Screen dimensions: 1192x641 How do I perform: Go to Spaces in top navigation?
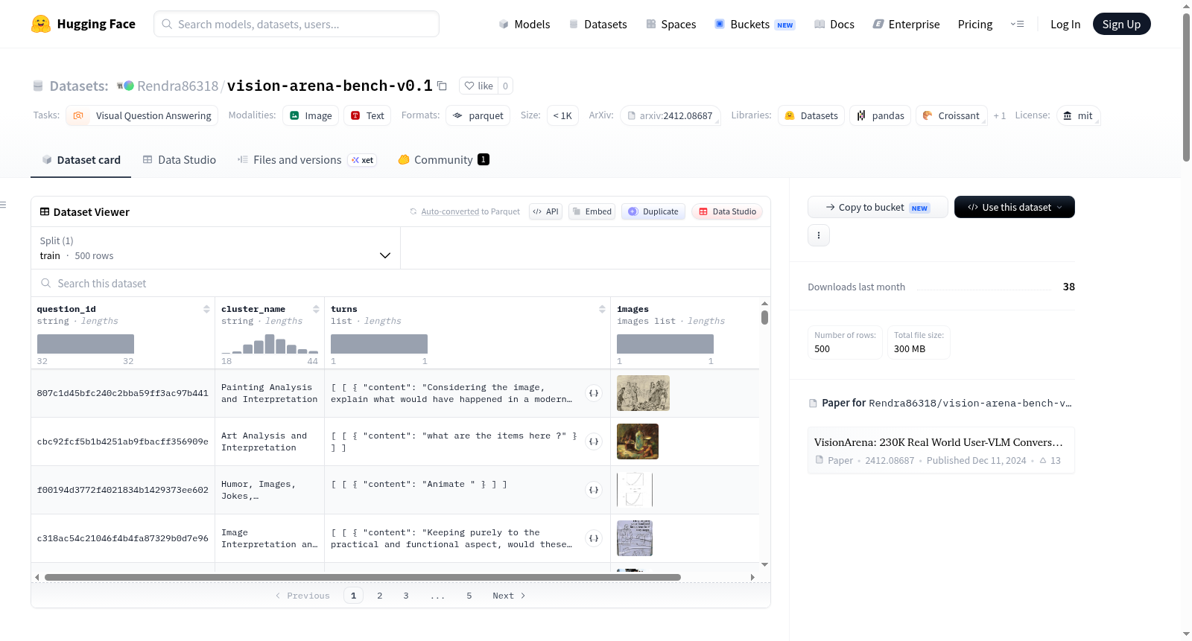coord(670,24)
